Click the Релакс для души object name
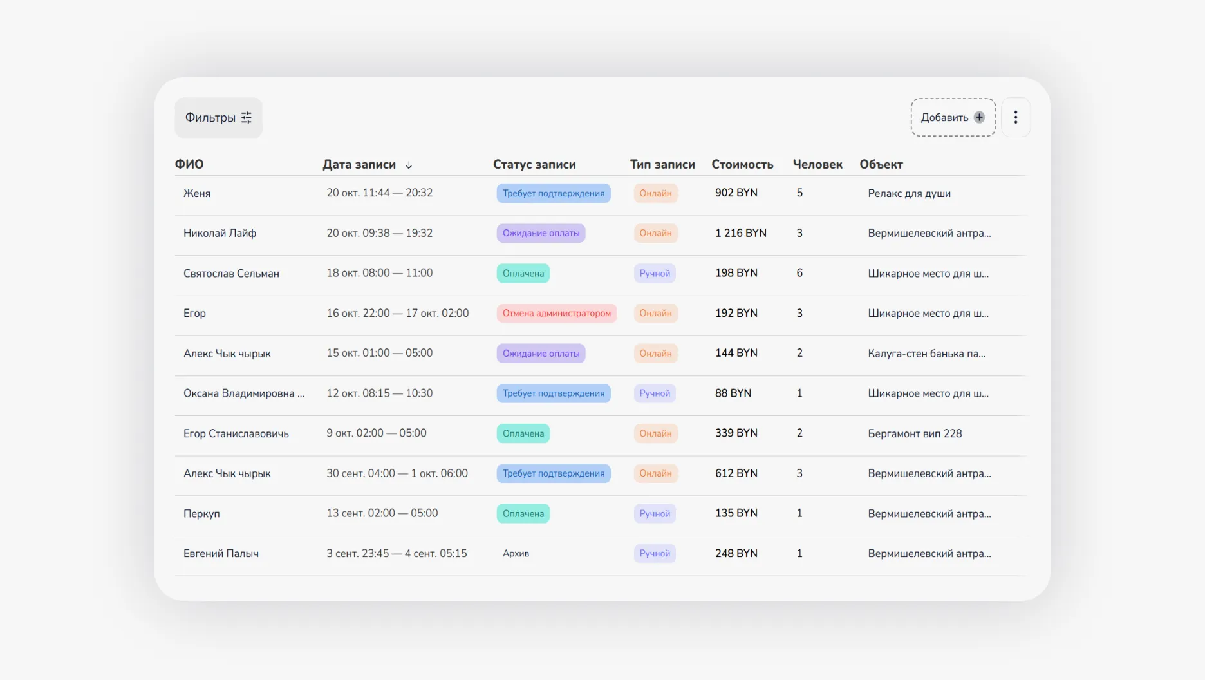1205x680 pixels. coord(909,193)
